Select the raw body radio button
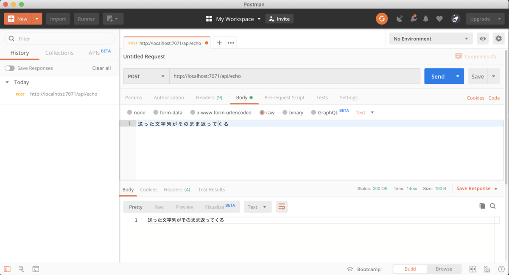The image size is (509, 275). tap(262, 112)
